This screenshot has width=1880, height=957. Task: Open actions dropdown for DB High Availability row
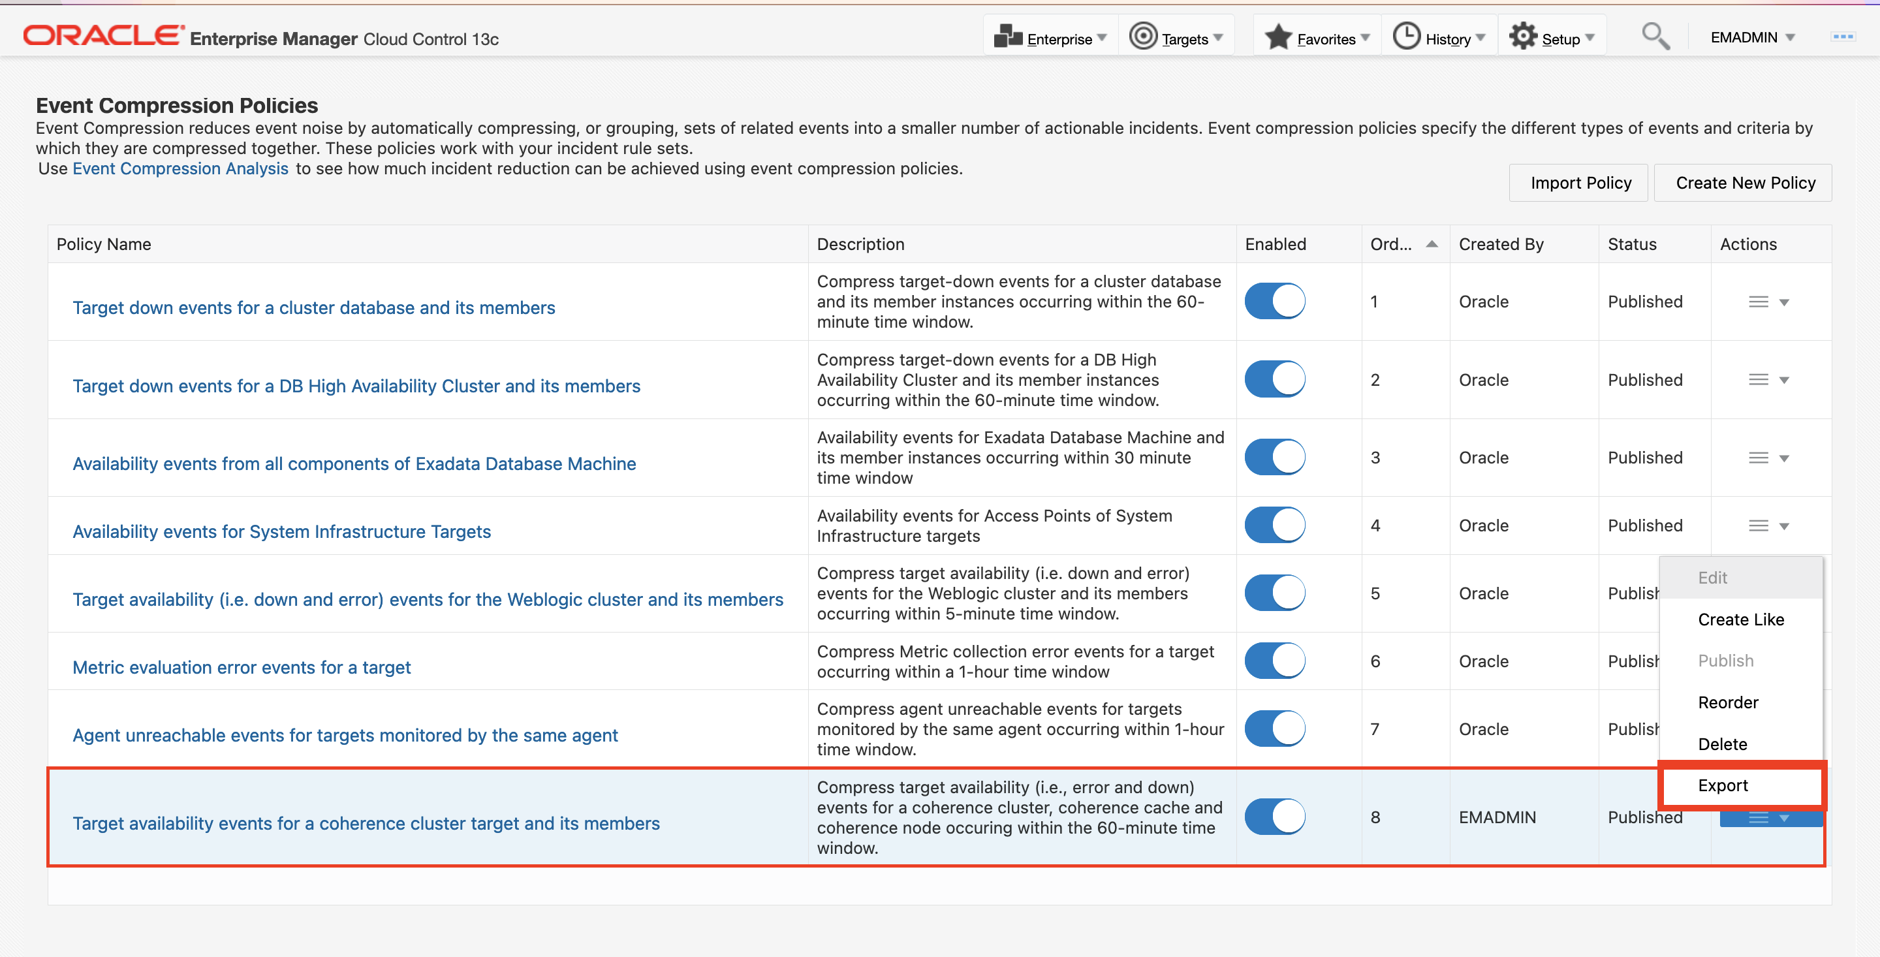[x=1783, y=381]
